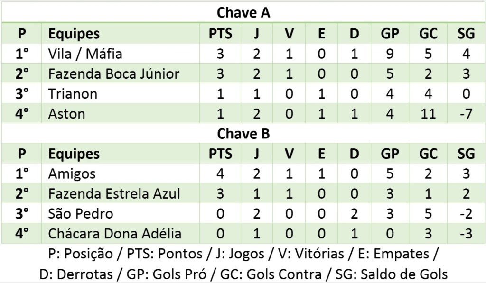Click Aston's goals against value 11
The width and height of the screenshot is (486, 283).
point(428,114)
